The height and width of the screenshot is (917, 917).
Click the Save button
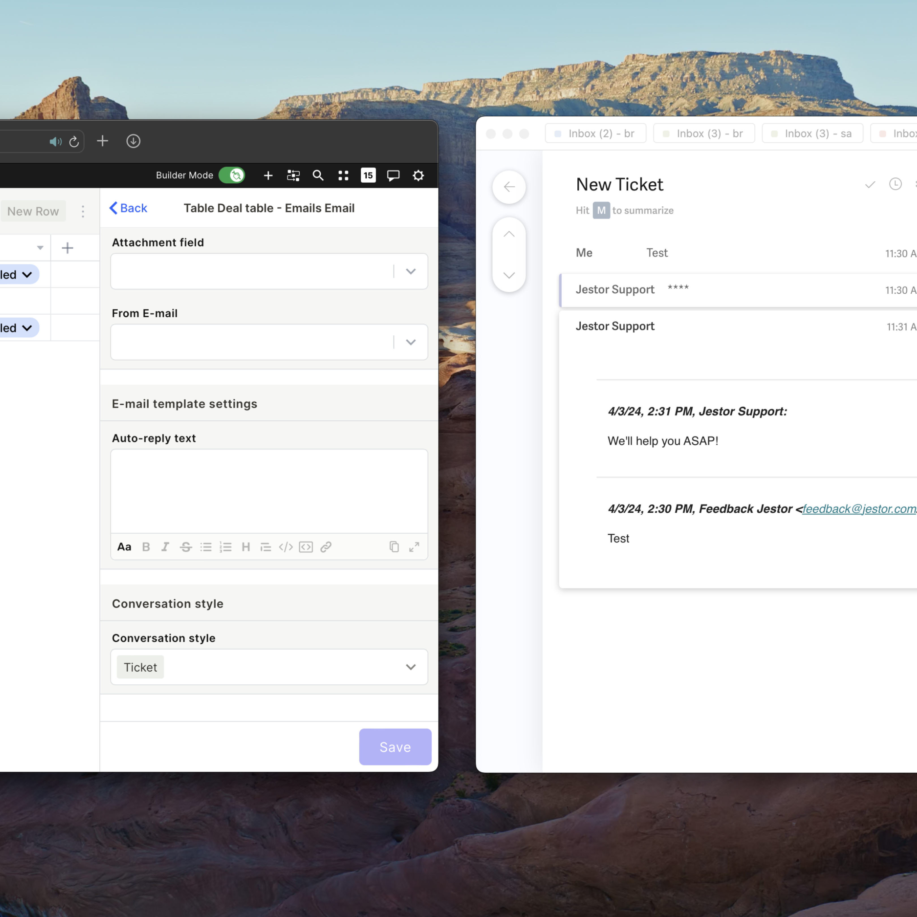coord(395,747)
